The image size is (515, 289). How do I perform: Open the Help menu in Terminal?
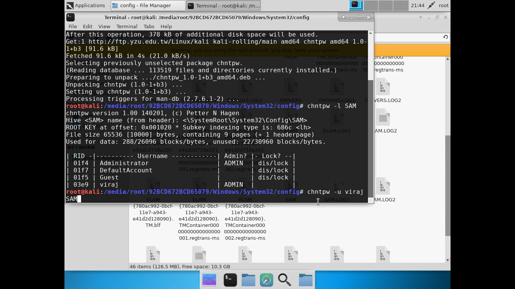click(x=166, y=26)
